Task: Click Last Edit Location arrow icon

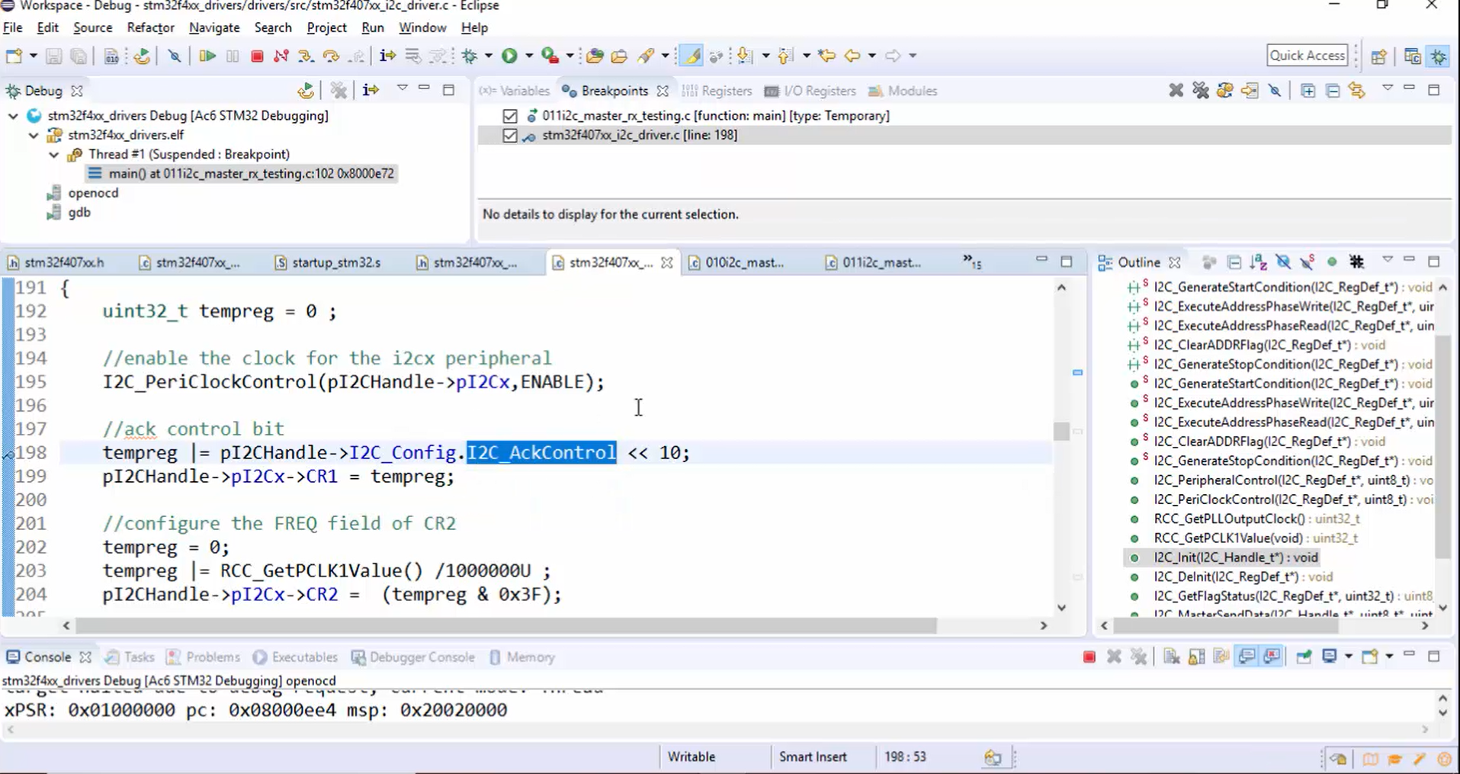Action: click(x=826, y=56)
